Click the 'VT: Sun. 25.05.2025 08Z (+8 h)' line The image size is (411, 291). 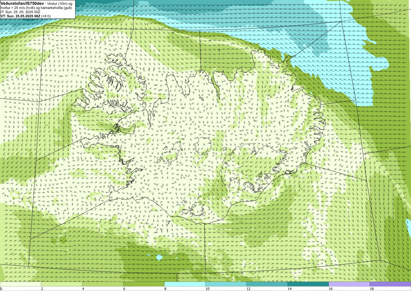pos(26,16)
